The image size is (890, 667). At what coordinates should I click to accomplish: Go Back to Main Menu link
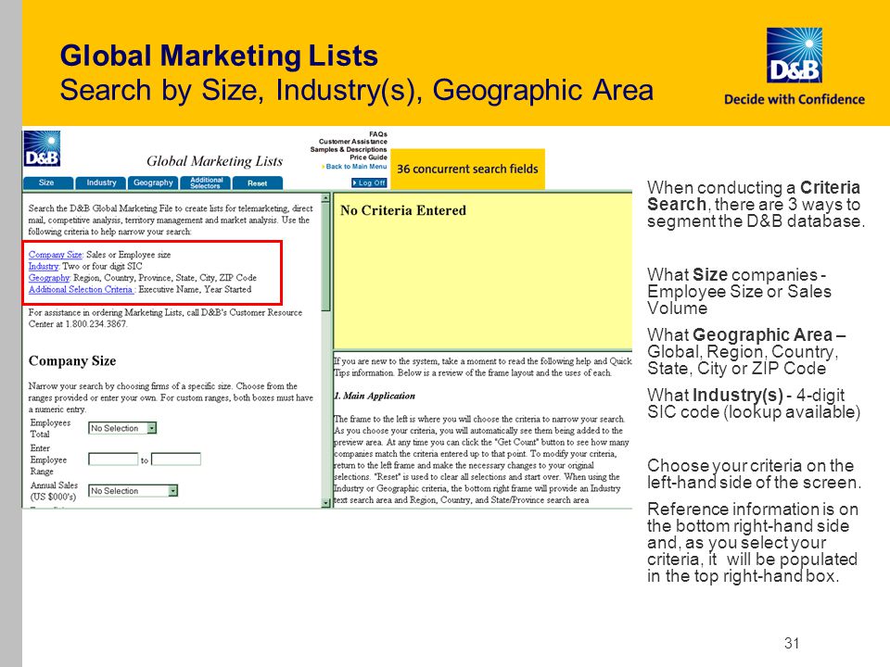click(356, 167)
